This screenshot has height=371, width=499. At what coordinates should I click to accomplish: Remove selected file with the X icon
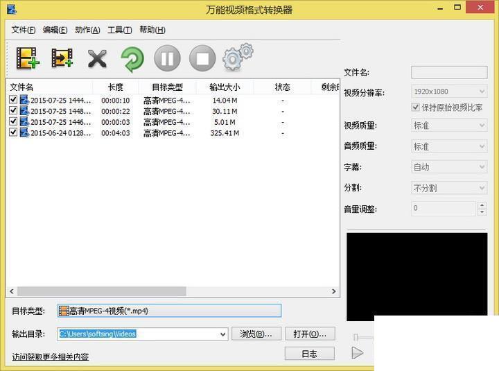[x=97, y=58]
